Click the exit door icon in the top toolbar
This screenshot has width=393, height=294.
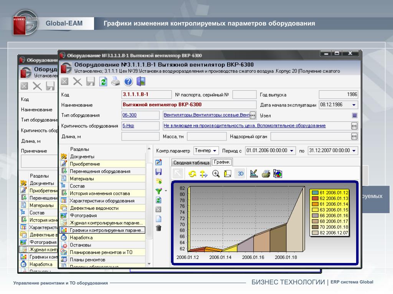coord(141,82)
